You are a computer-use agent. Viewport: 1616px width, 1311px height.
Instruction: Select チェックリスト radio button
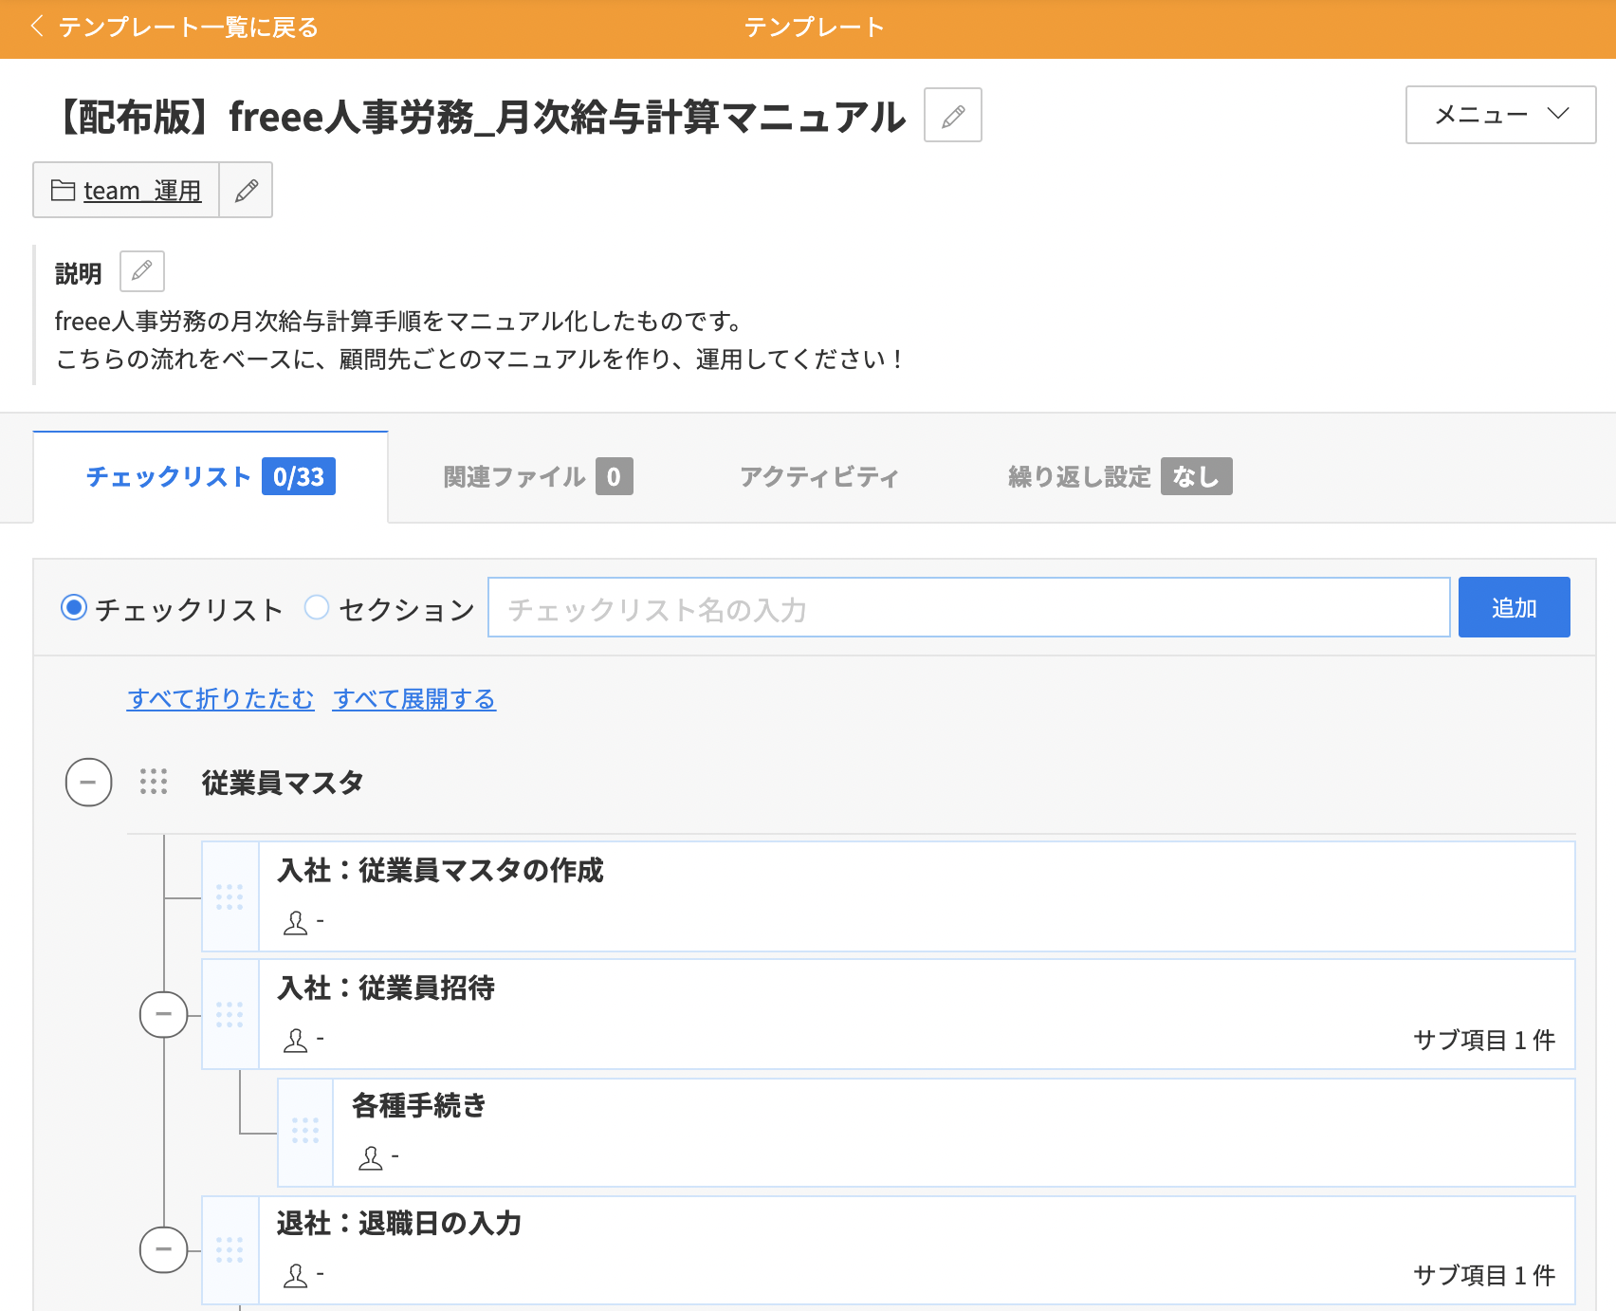coord(74,607)
